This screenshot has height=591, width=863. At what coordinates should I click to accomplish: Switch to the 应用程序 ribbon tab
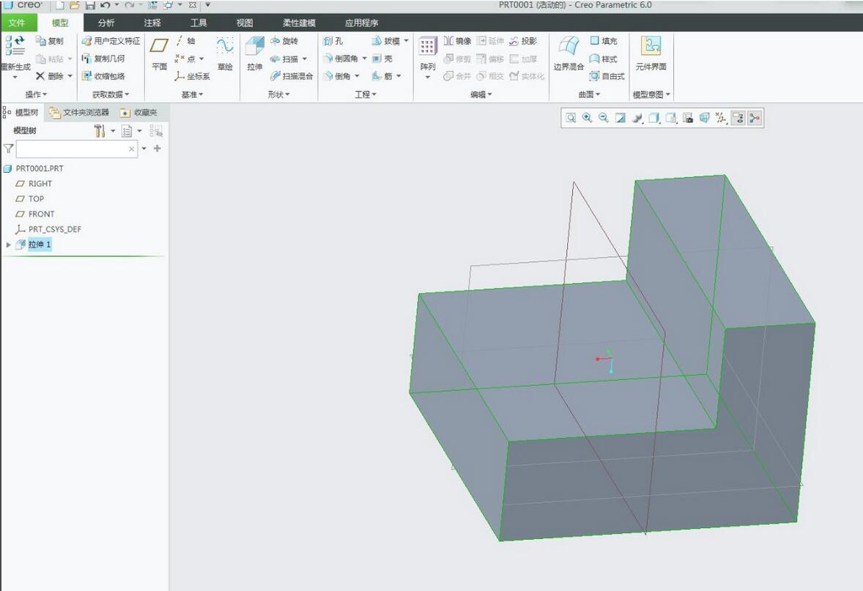click(x=362, y=23)
